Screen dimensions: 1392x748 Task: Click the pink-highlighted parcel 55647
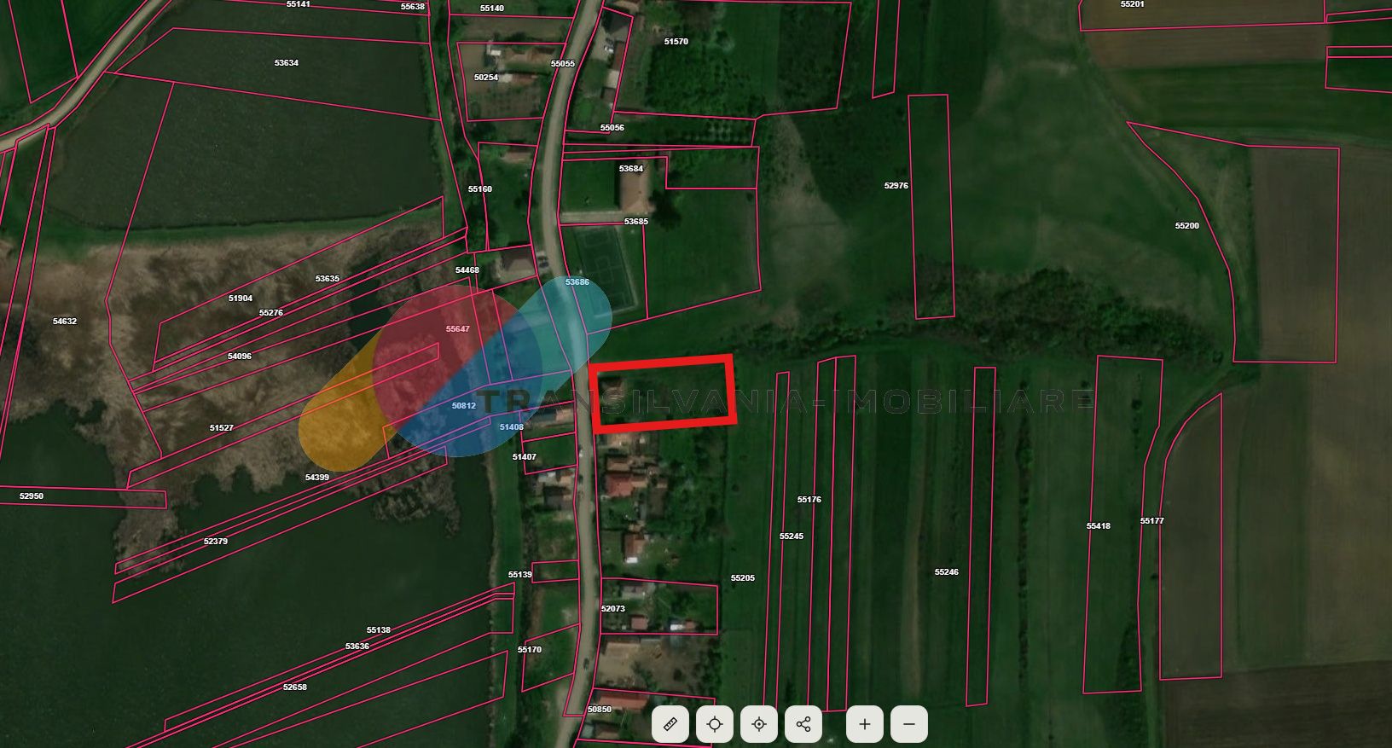tap(458, 329)
